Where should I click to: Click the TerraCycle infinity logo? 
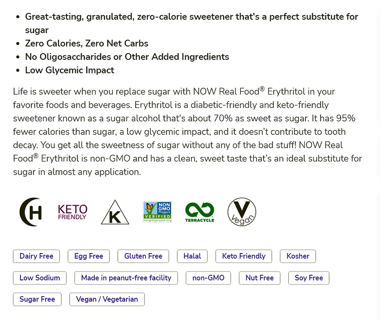tap(199, 212)
